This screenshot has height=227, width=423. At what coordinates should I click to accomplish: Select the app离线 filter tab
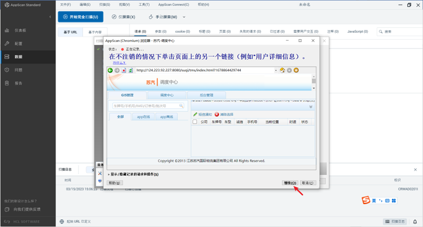coord(166,116)
